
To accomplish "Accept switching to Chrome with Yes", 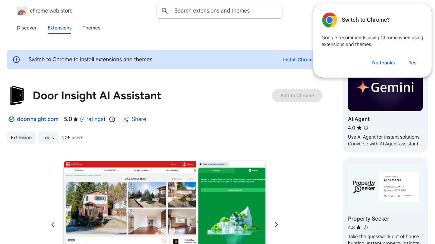I will pyautogui.click(x=413, y=63).
